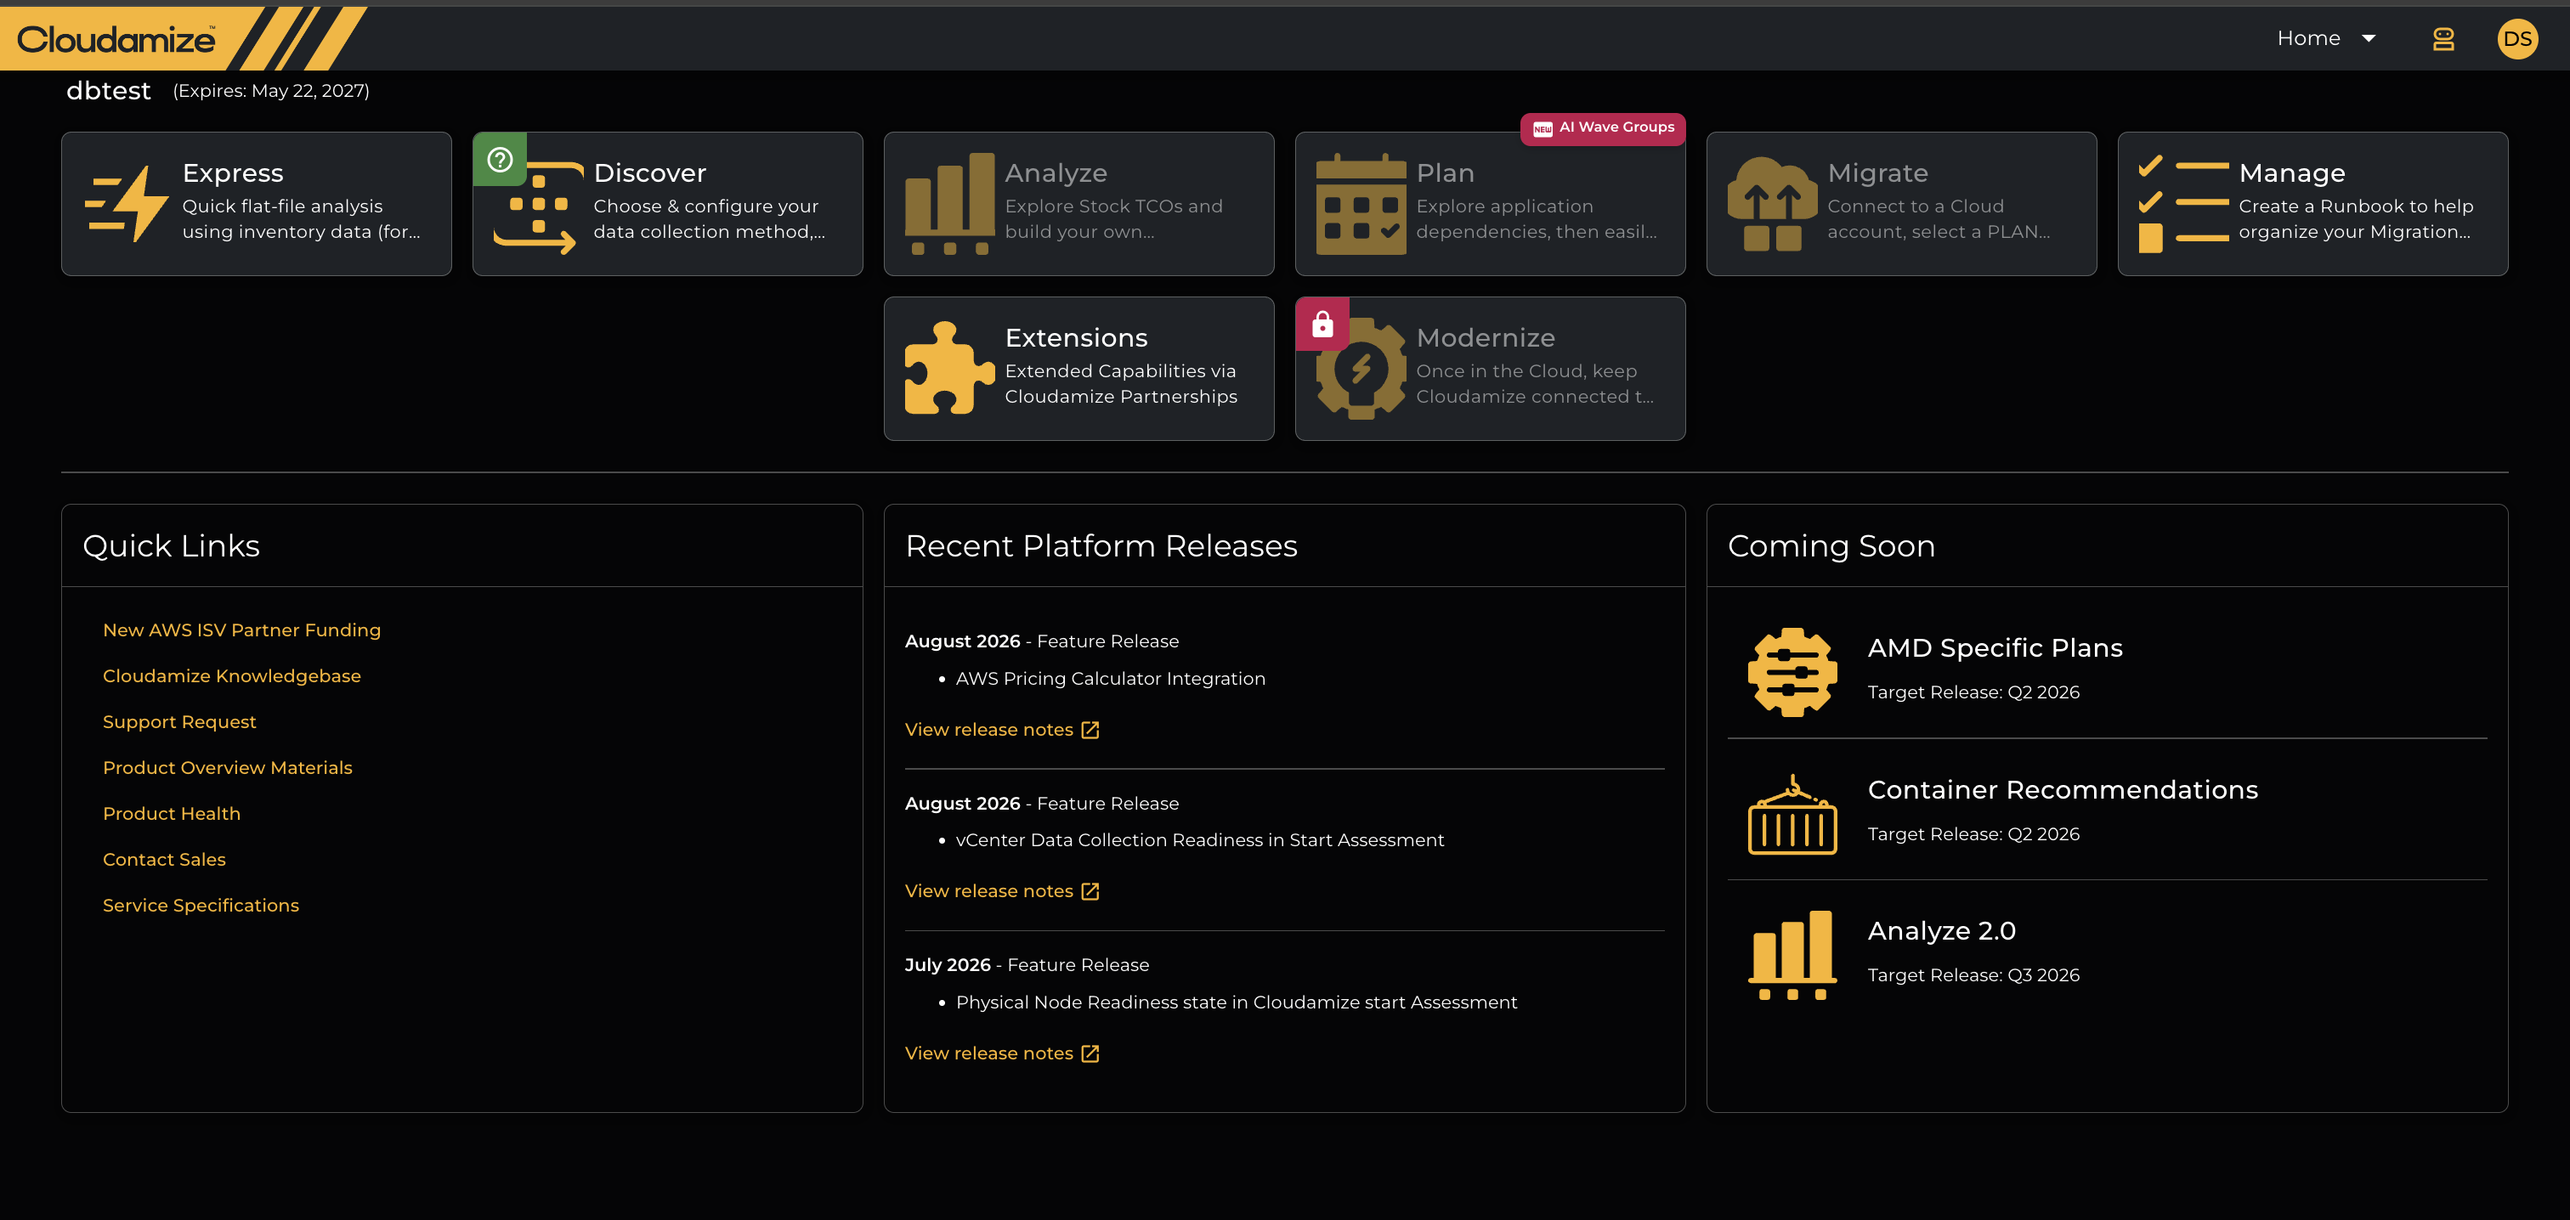The height and width of the screenshot is (1220, 2570).
Task: Select the Home menu item
Action: pos(2307,39)
